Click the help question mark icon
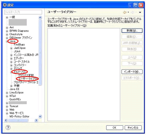Viewport: 146px width, 135px height. pyautogui.click(x=8, y=128)
